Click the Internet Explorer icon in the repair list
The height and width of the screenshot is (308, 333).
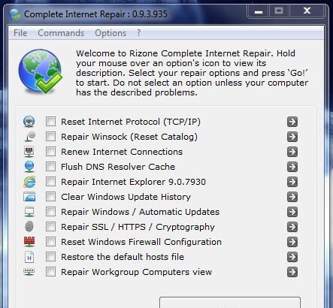tap(29, 182)
